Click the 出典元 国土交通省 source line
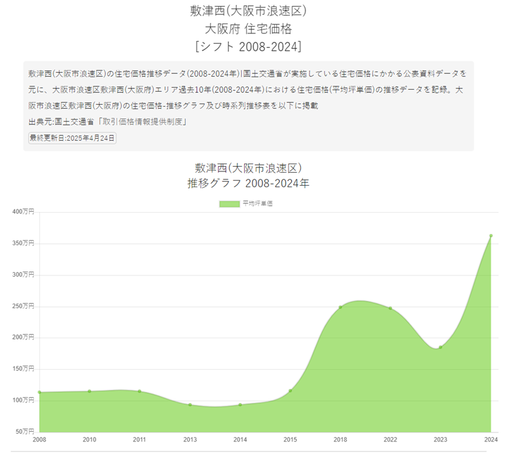509x454 pixels. (108, 122)
